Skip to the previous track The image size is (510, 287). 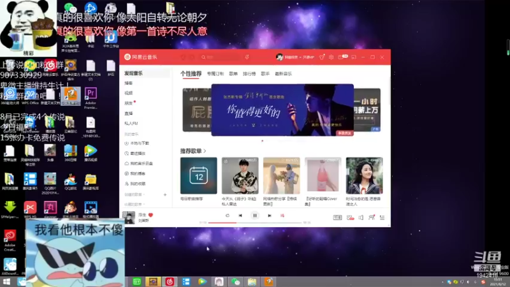(240, 216)
